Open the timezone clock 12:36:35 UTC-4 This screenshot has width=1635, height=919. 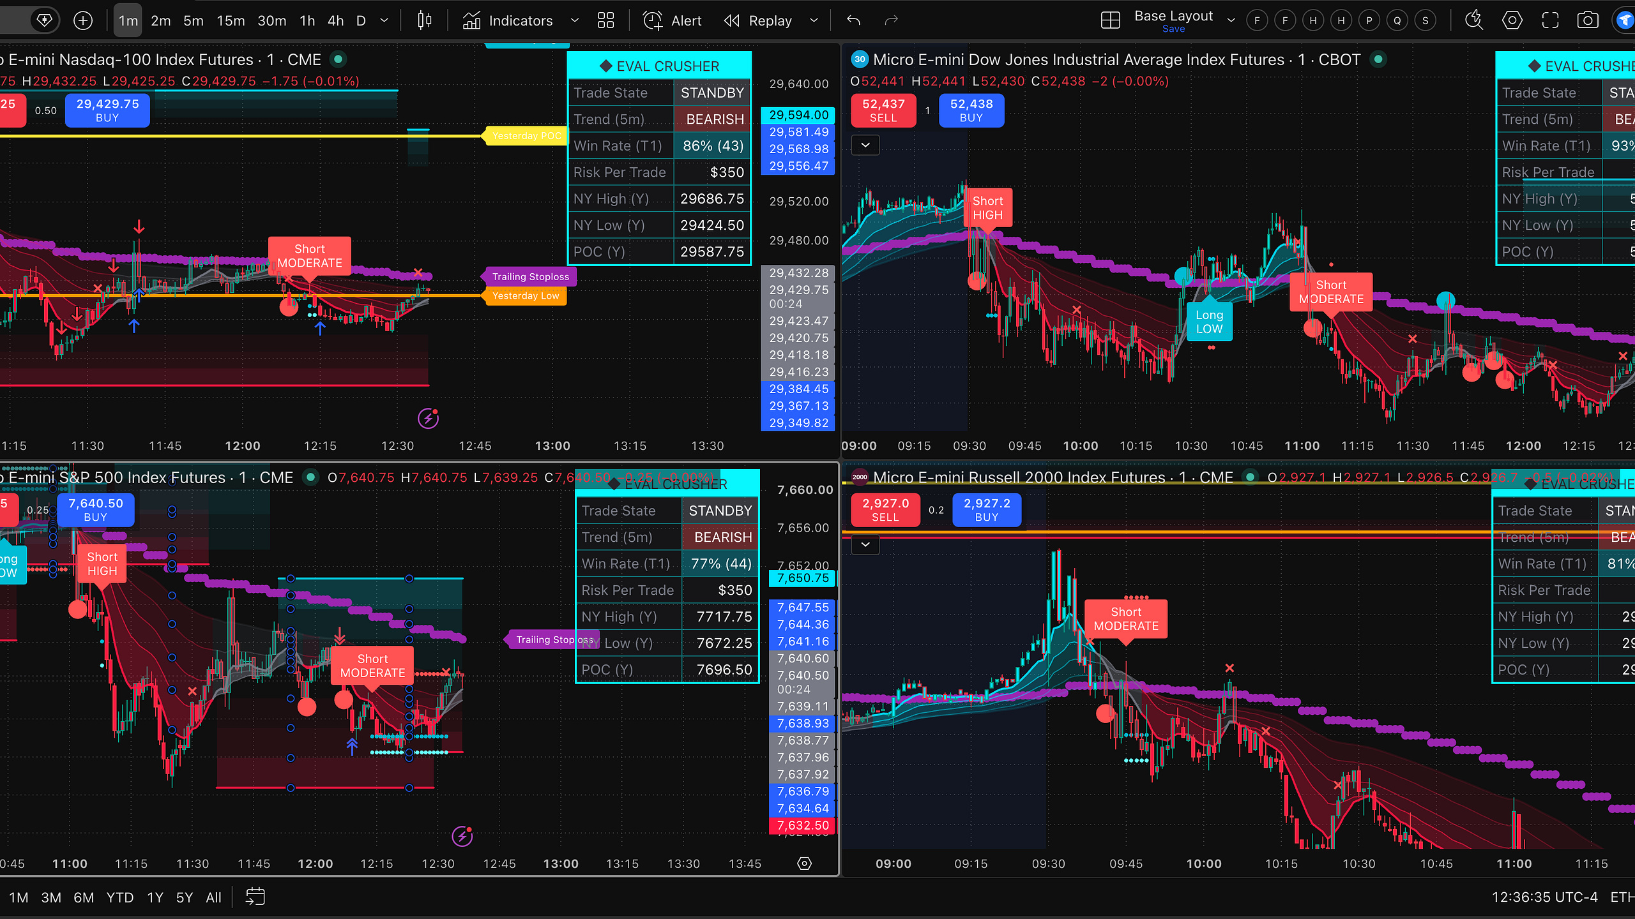pos(1544,897)
